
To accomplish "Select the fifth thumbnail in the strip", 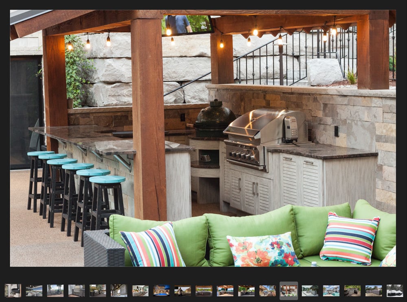I will (x=98, y=290).
